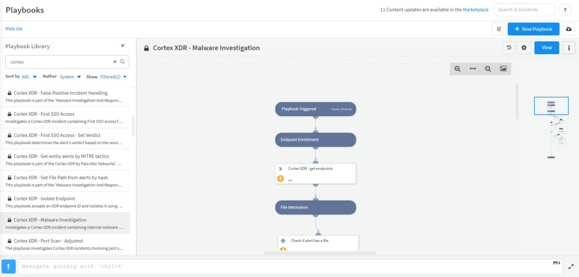Toggle Markdown mode in command bar
This screenshot has height=277, width=579.
pyautogui.click(x=557, y=263)
